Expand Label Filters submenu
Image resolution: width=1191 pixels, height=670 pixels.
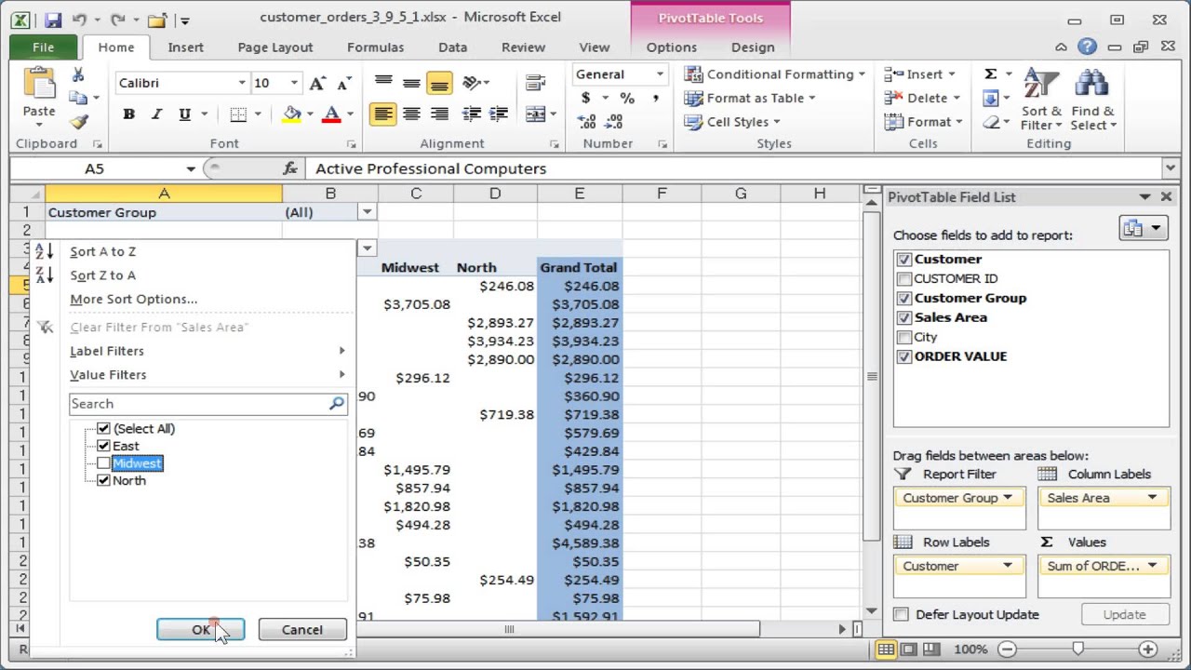[x=207, y=351]
